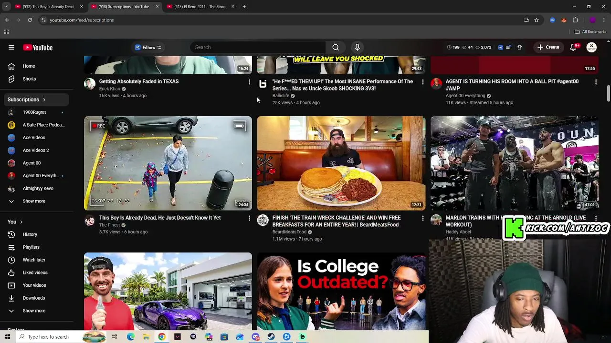
Task: Open Ace Videos 2 channel
Action: click(36, 150)
